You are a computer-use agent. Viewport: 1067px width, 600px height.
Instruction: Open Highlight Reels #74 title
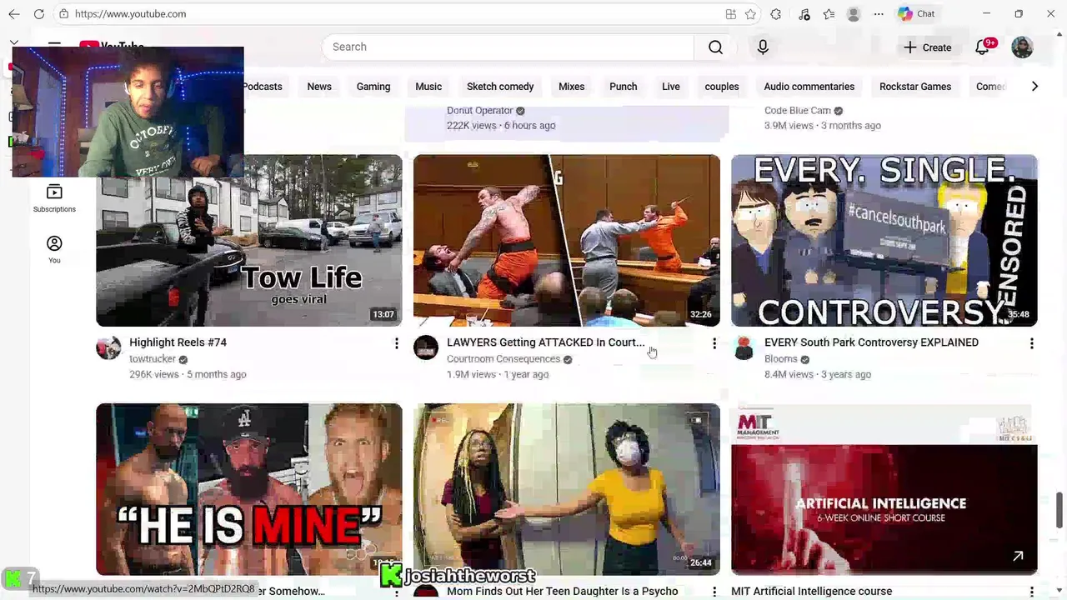coord(178,342)
